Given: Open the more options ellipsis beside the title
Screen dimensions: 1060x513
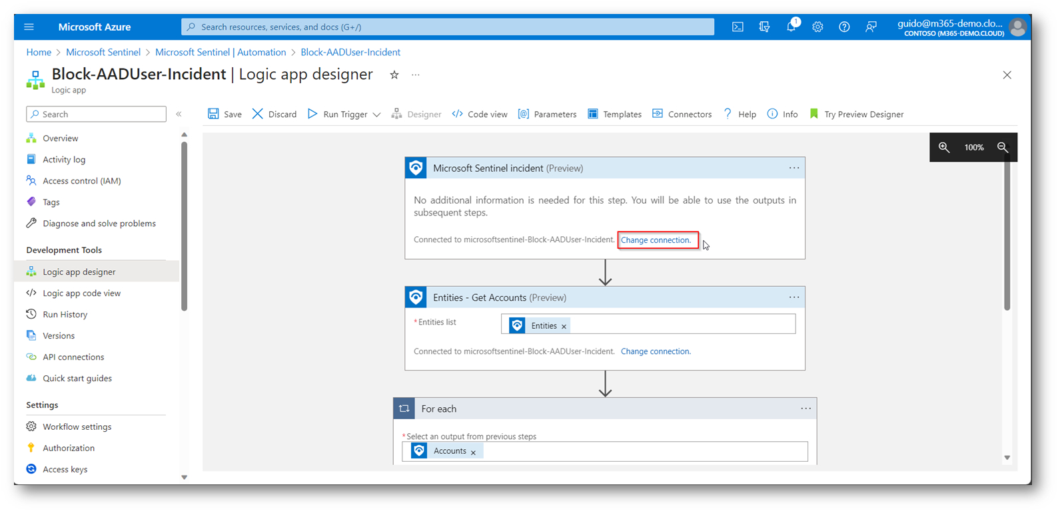Looking at the screenshot, I should [416, 75].
